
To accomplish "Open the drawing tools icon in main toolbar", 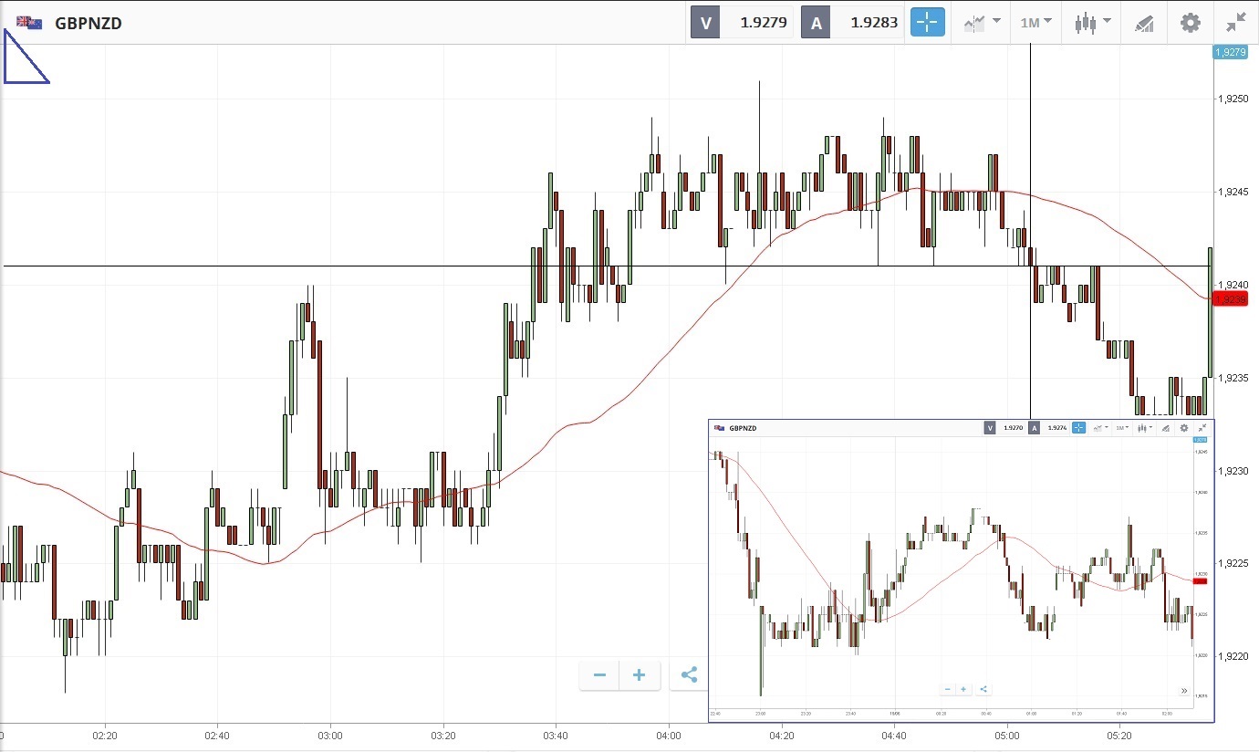I will point(1144,23).
